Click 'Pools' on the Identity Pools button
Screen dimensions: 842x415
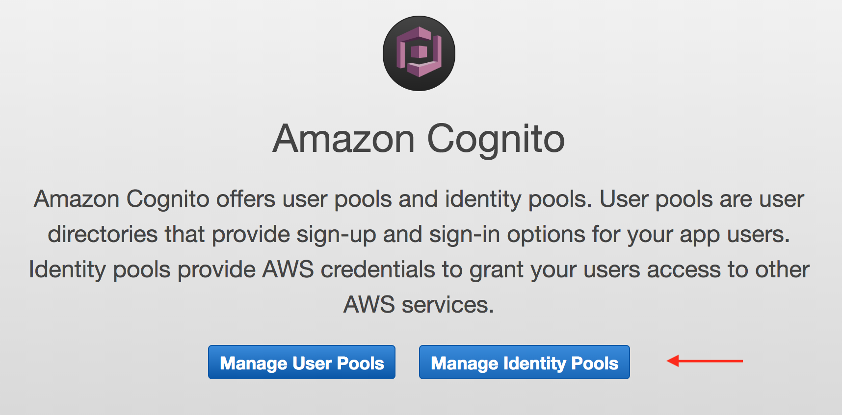pos(595,363)
